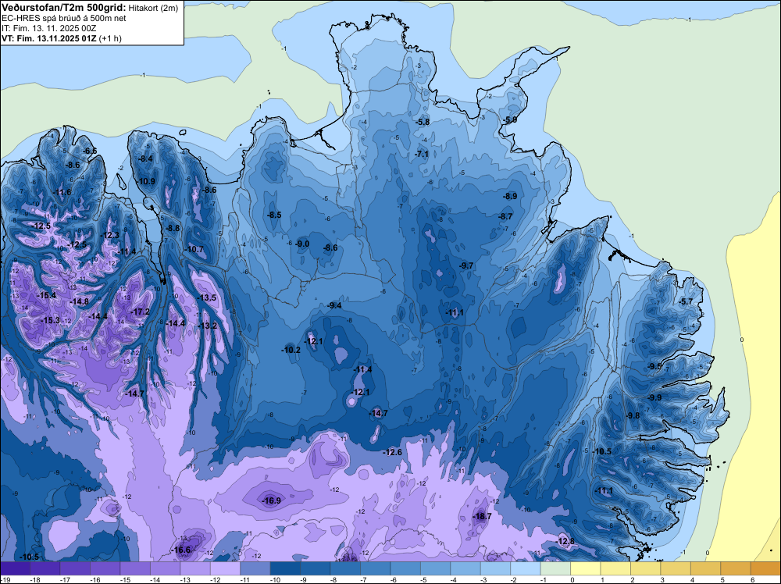
Task: Click the legend swatch between -16 and -15
Action: tap(105, 568)
